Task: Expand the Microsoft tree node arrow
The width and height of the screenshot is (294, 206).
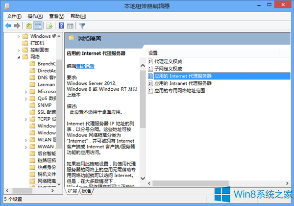Action: coord(26,92)
